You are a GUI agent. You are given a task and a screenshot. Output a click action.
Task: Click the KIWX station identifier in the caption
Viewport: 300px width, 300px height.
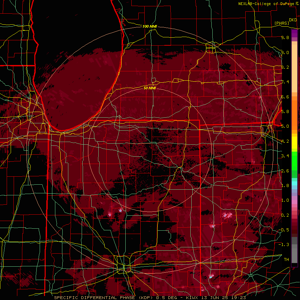192,298
